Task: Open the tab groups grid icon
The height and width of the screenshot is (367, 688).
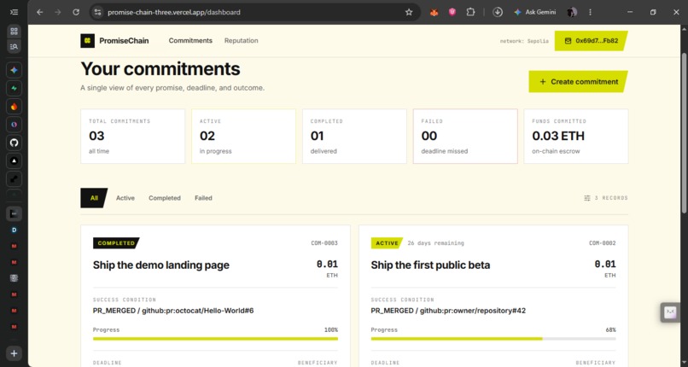Action: pyautogui.click(x=14, y=31)
